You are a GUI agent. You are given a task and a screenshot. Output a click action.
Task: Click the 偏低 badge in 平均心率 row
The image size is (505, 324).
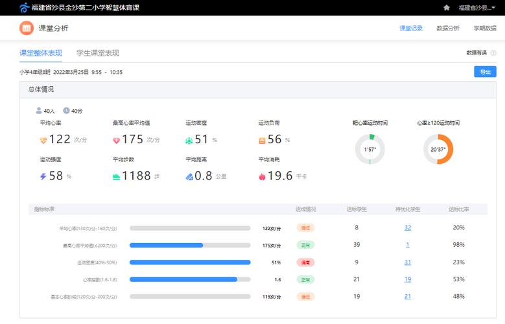305,228
